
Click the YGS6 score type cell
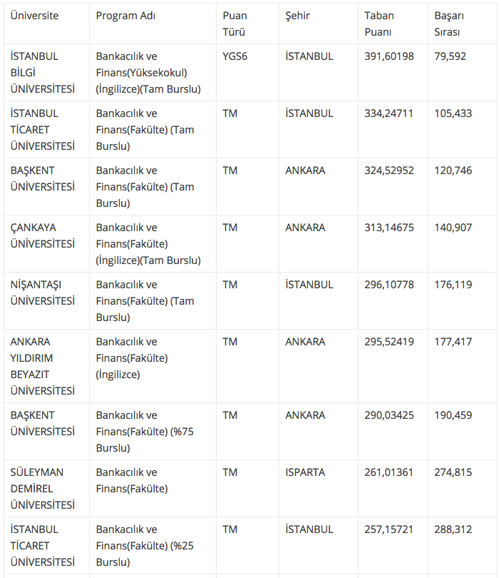pos(235,56)
